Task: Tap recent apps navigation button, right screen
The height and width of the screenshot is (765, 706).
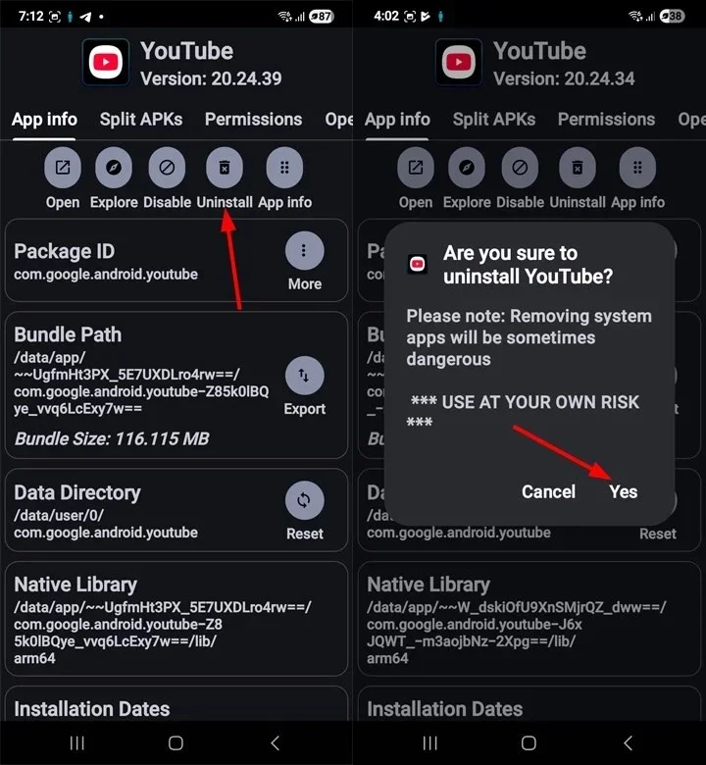Action: coord(429,743)
